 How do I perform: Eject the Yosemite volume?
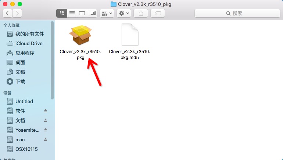tap(46, 130)
